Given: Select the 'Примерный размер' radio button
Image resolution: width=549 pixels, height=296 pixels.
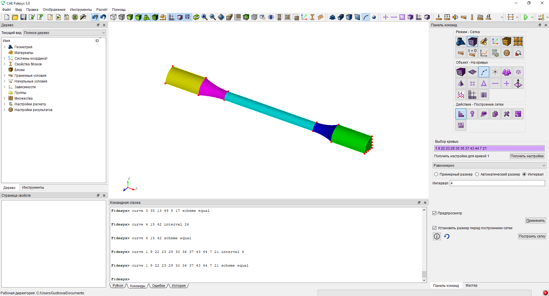Looking at the screenshot, I should click(436, 174).
